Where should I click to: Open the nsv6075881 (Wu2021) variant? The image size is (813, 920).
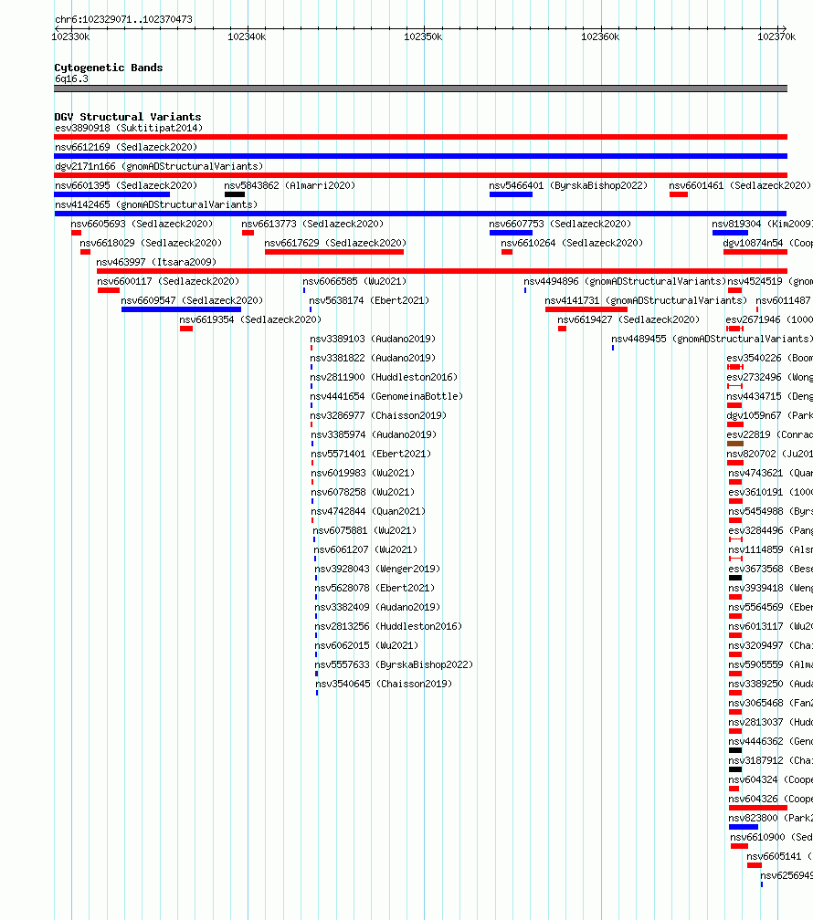364,530
